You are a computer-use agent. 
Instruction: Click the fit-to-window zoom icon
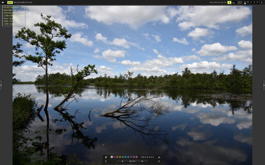(x=245, y=2)
